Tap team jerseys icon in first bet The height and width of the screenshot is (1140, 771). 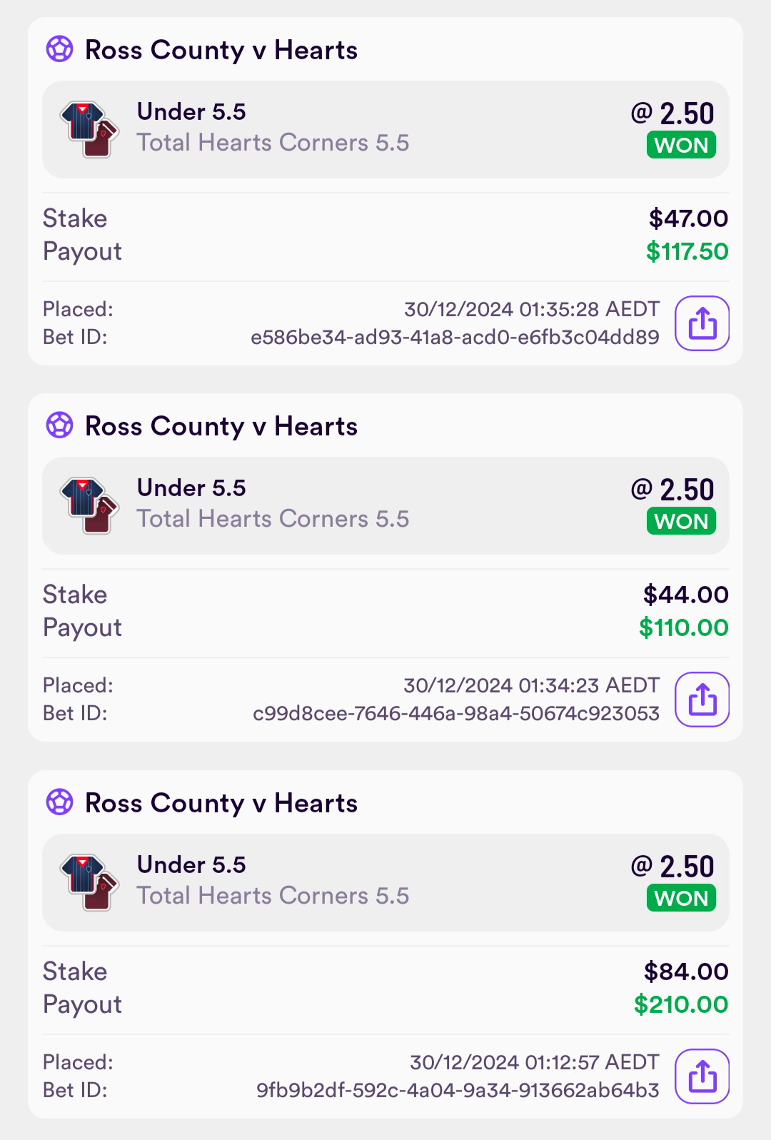point(90,129)
